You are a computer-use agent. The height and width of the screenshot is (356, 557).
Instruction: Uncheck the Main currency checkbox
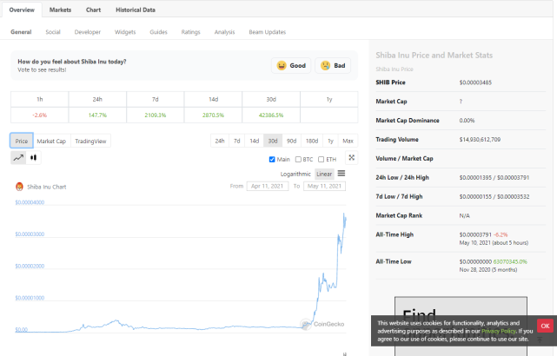pyautogui.click(x=272, y=160)
